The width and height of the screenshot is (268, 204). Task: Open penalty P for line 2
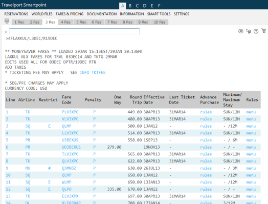[x=94, y=119]
